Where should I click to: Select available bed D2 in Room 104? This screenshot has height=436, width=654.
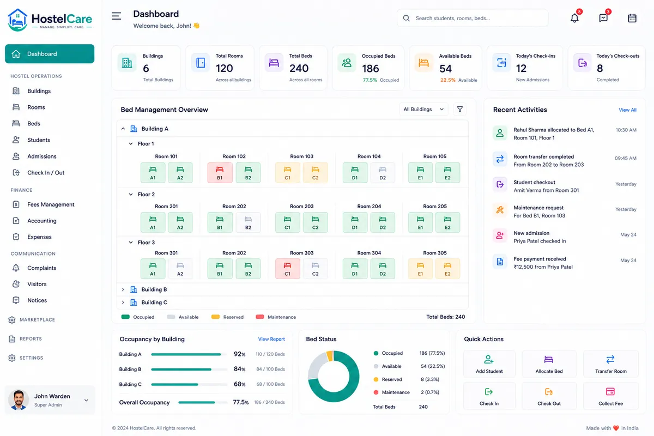tap(383, 173)
